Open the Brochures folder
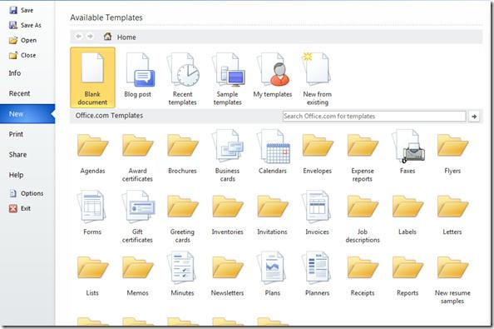Viewport: 494px width, 329px height. click(182, 153)
